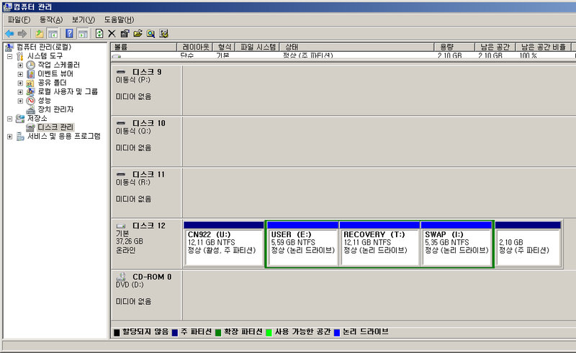
Task: Collapse the 저장소 tree node
Action: (9, 118)
